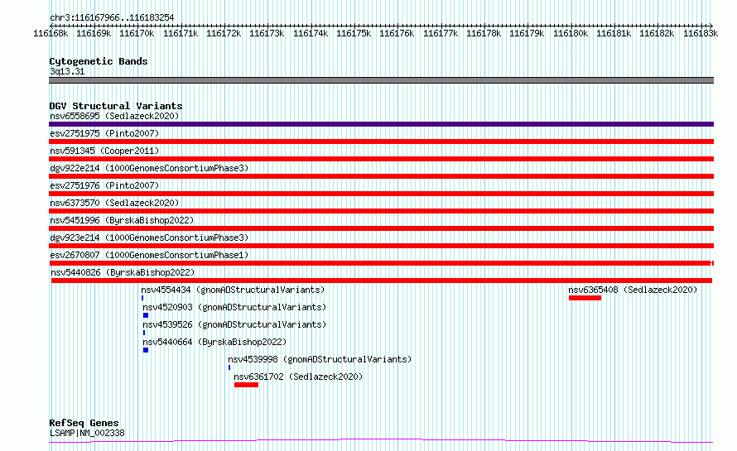
Task: Select the red bar under nsv591345 (Cooper2011)
Action: click(x=381, y=159)
